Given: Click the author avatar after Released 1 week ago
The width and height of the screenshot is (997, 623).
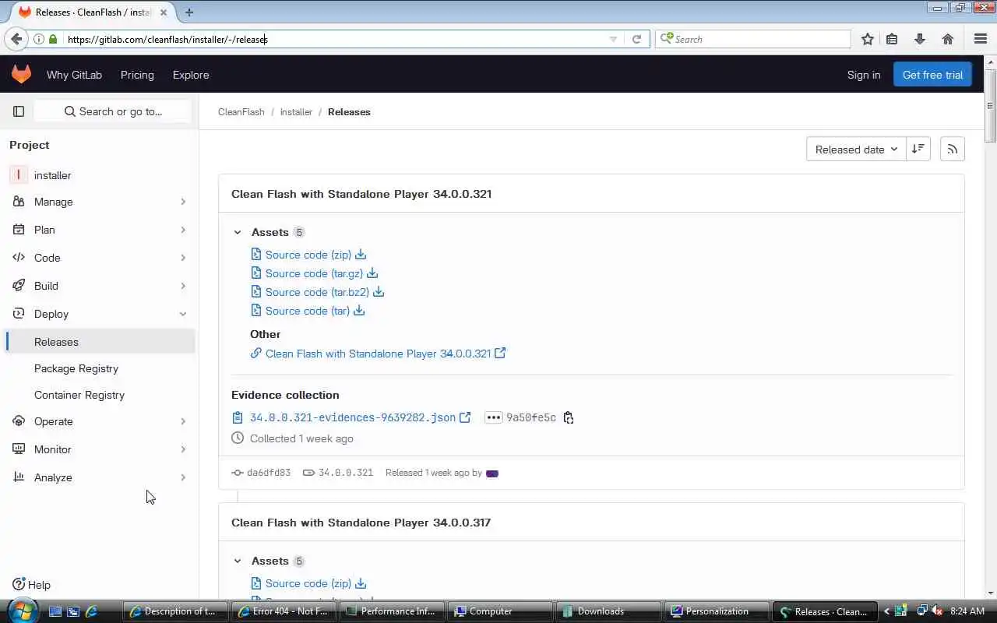Looking at the screenshot, I should tap(491, 473).
